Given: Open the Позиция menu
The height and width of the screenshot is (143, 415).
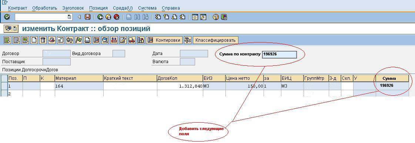Looking at the screenshot, I should [98, 8].
